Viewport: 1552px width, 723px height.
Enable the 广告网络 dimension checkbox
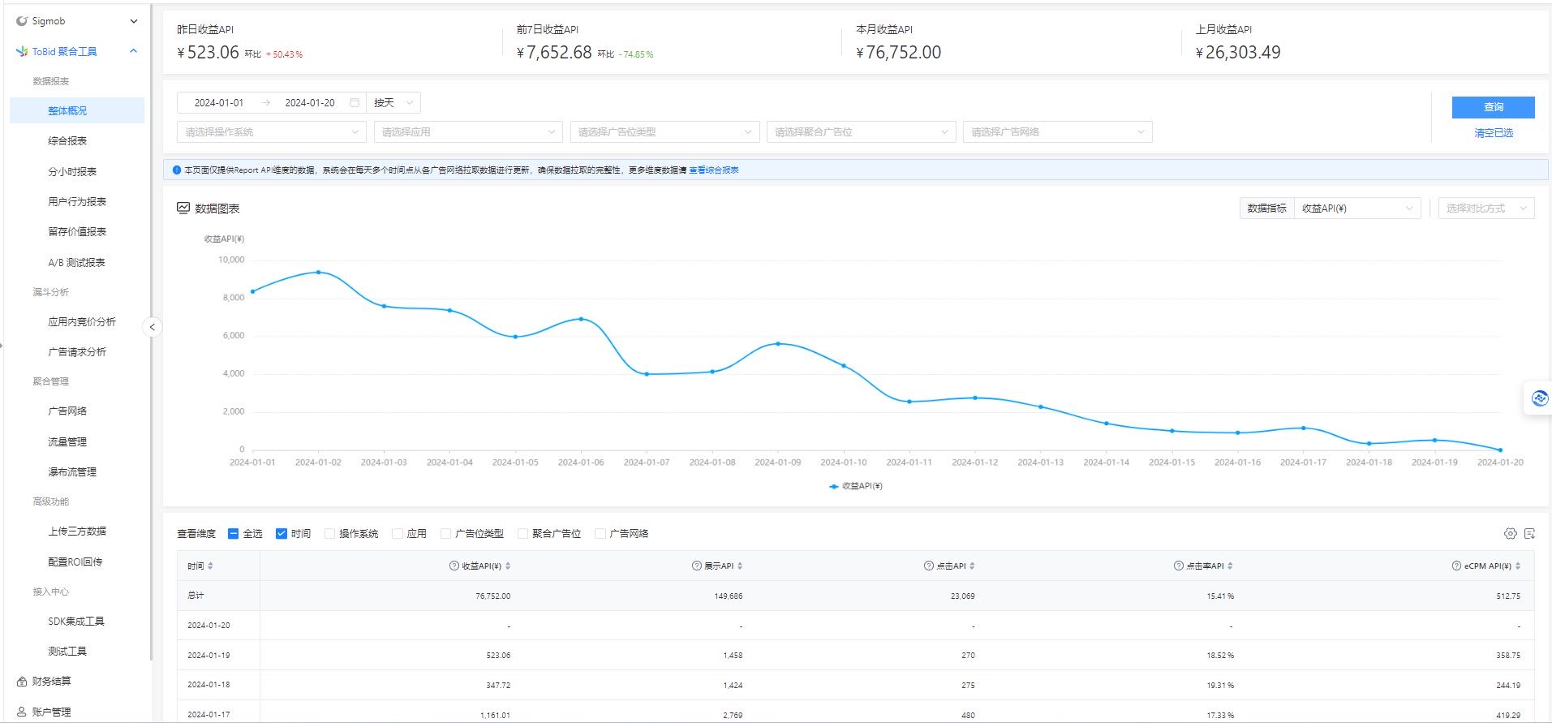point(600,534)
